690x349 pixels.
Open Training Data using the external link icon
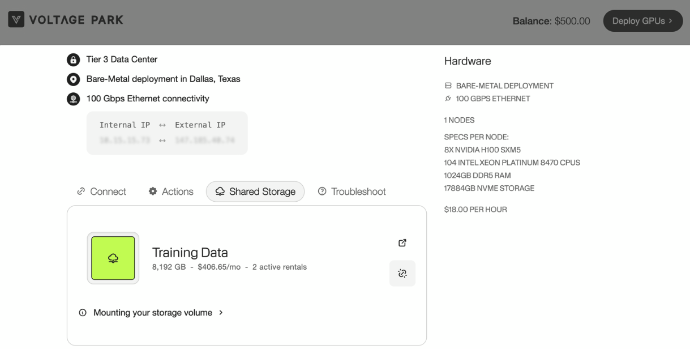[x=402, y=243]
